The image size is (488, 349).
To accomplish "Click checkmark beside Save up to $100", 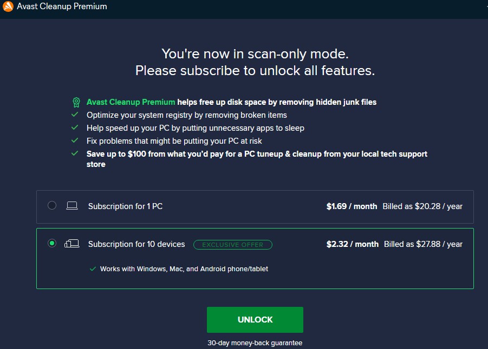I will 75,154.
